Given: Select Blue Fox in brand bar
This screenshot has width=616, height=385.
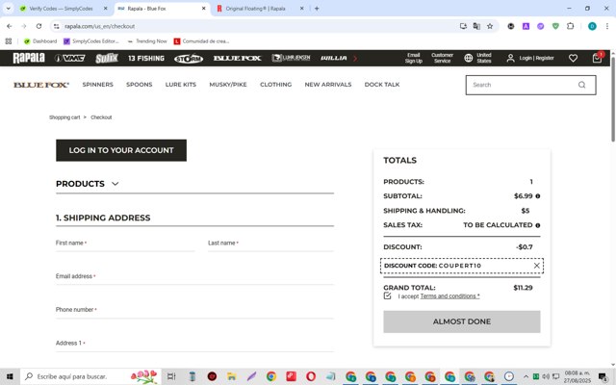Looking at the screenshot, I should (x=237, y=58).
